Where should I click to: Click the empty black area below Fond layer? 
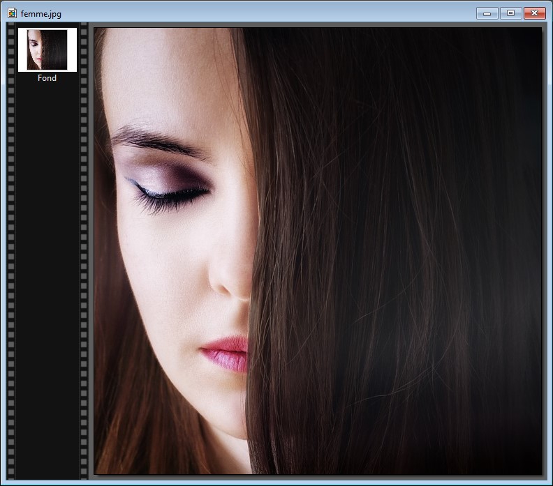point(47,279)
